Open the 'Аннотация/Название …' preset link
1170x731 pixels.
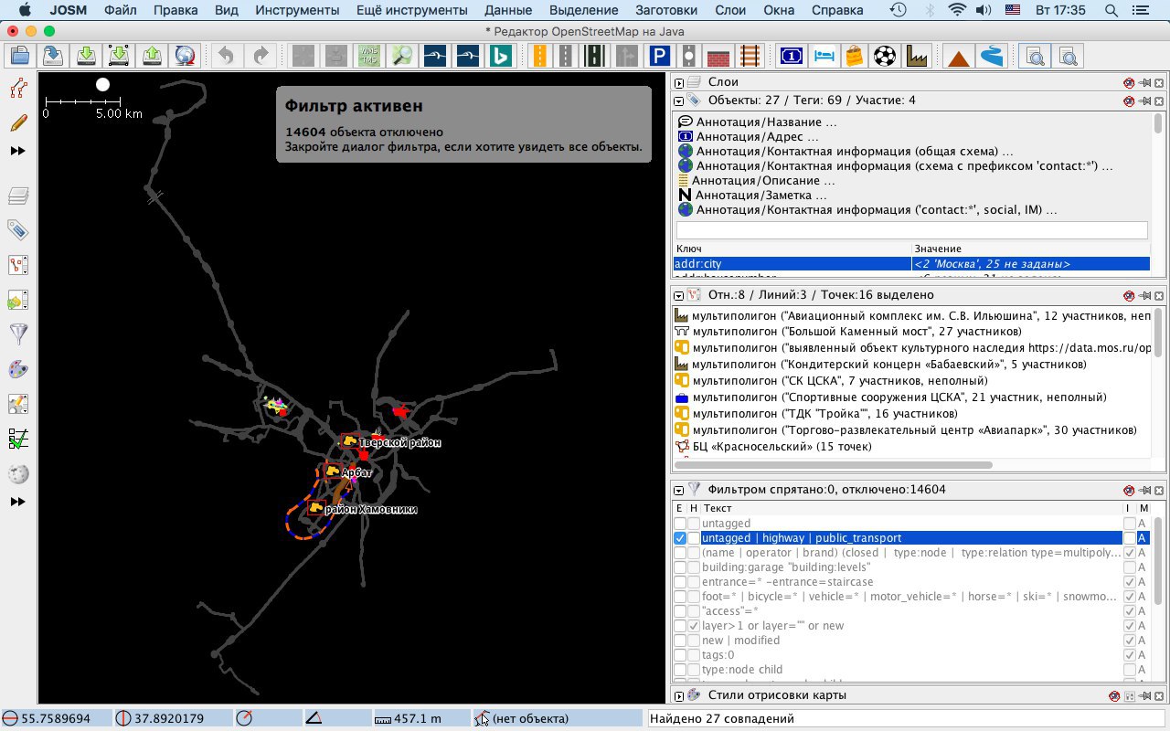click(766, 122)
